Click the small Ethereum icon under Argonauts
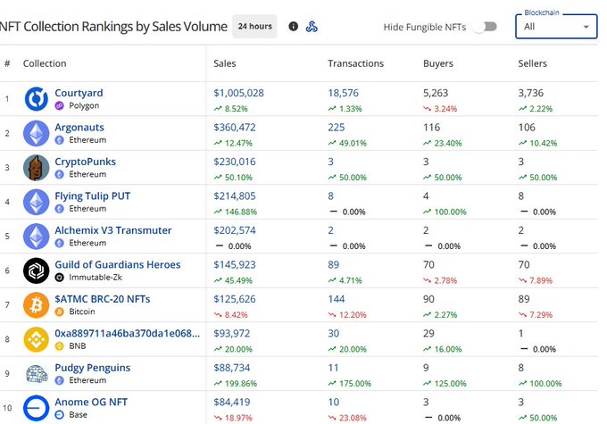This screenshot has height=424, width=607. pyautogui.click(x=59, y=140)
